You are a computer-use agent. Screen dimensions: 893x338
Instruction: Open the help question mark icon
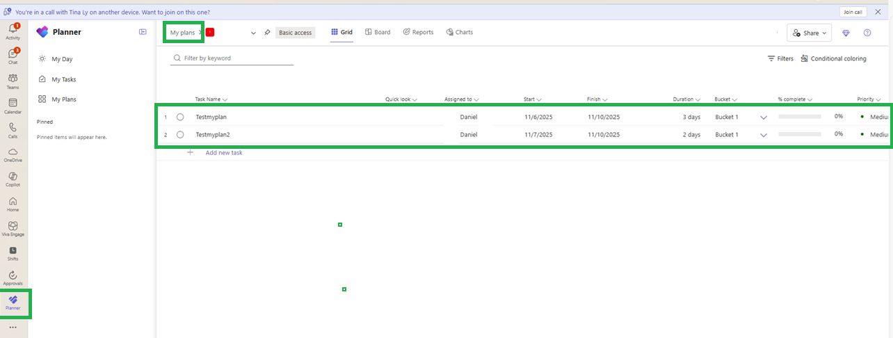(867, 33)
